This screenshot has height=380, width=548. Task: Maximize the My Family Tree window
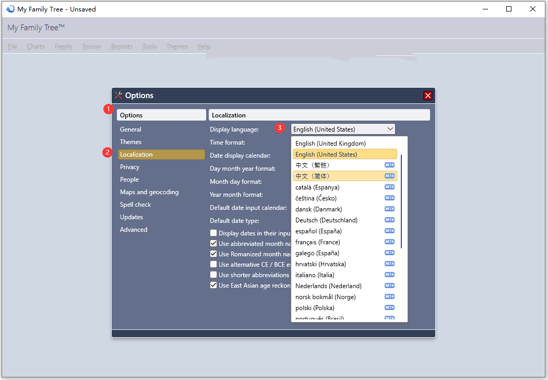509,9
